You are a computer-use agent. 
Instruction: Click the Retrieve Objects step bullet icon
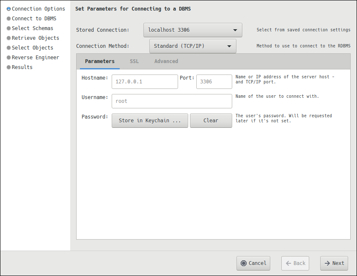pyautogui.click(x=8, y=38)
